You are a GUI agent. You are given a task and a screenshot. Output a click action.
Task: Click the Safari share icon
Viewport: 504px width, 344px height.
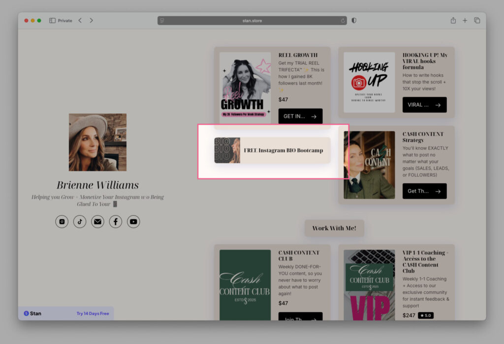point(453,21)
